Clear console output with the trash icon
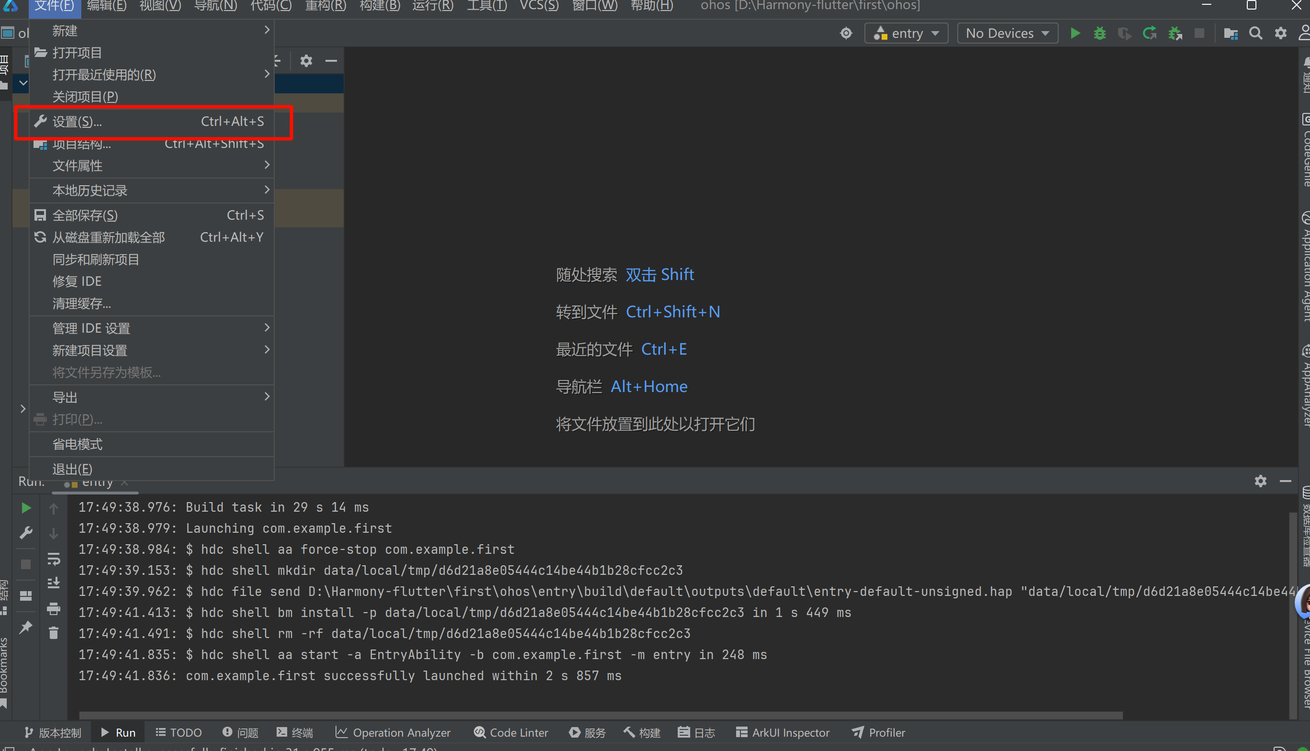The image size is (1310, 751). point(54,632)
